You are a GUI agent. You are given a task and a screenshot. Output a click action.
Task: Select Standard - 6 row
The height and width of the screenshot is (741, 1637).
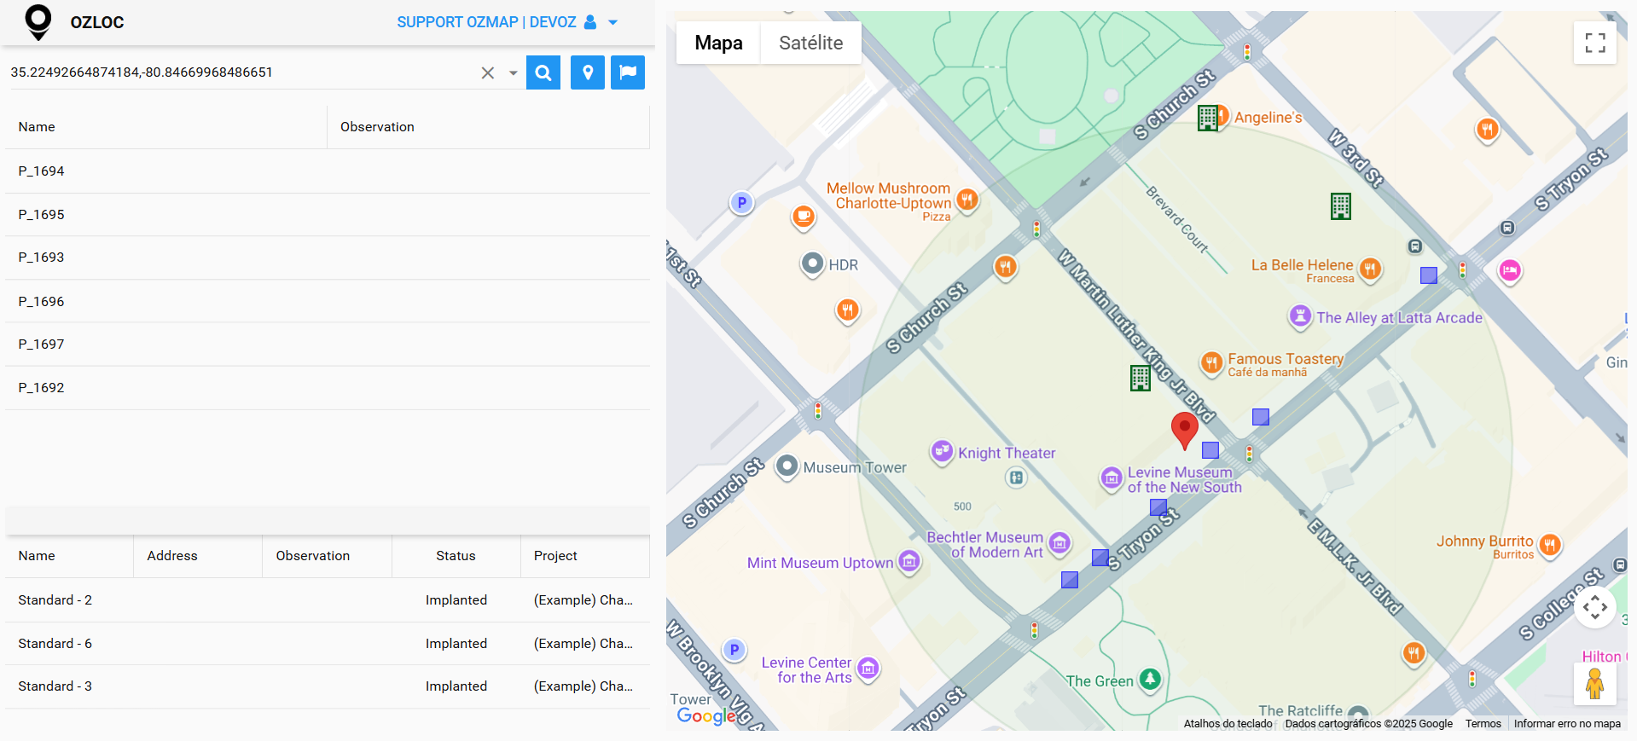[x=328, y=644]
